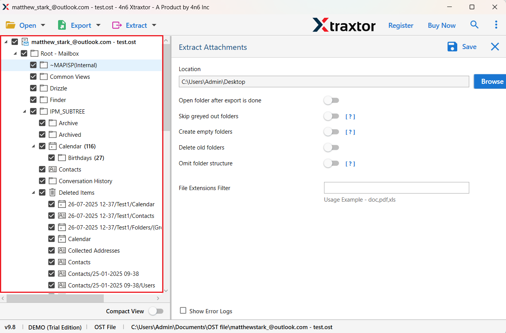
Task: Click the Open folder icon in toolbar
Action: (10, 25)
